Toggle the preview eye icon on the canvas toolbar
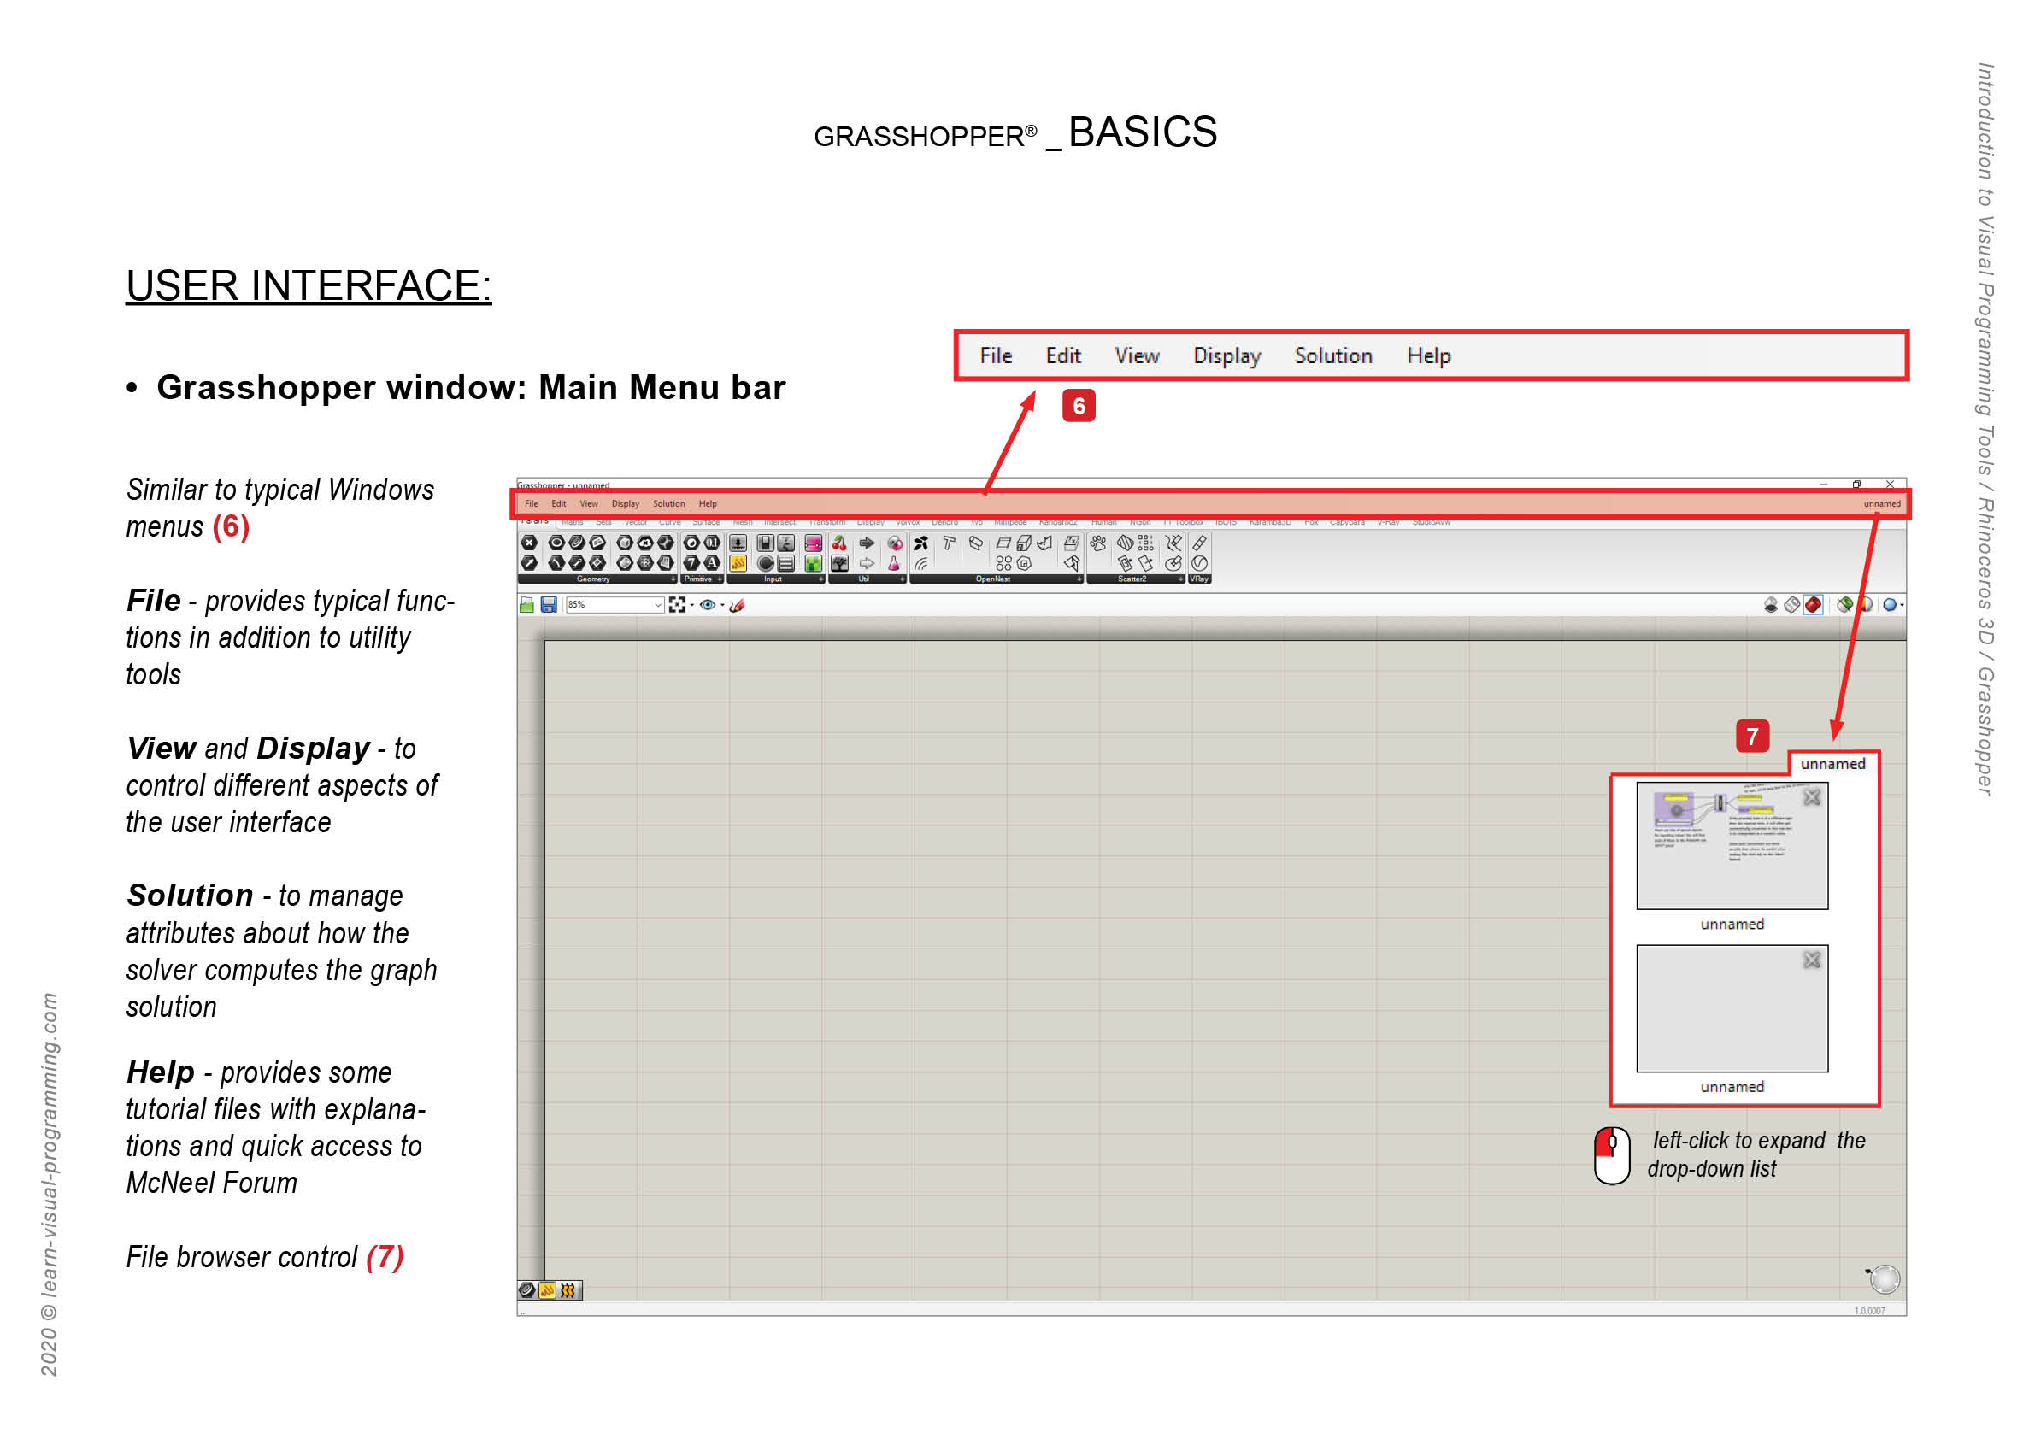Image resolution: width=2035 pixels, height=1439 pixels. (x=708, y=606)
